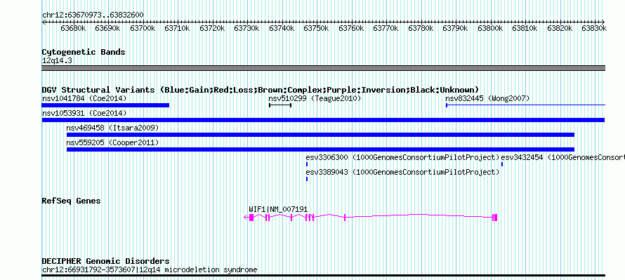
Task: Click the 63750k ruler tick label
Action: (316, 28)
